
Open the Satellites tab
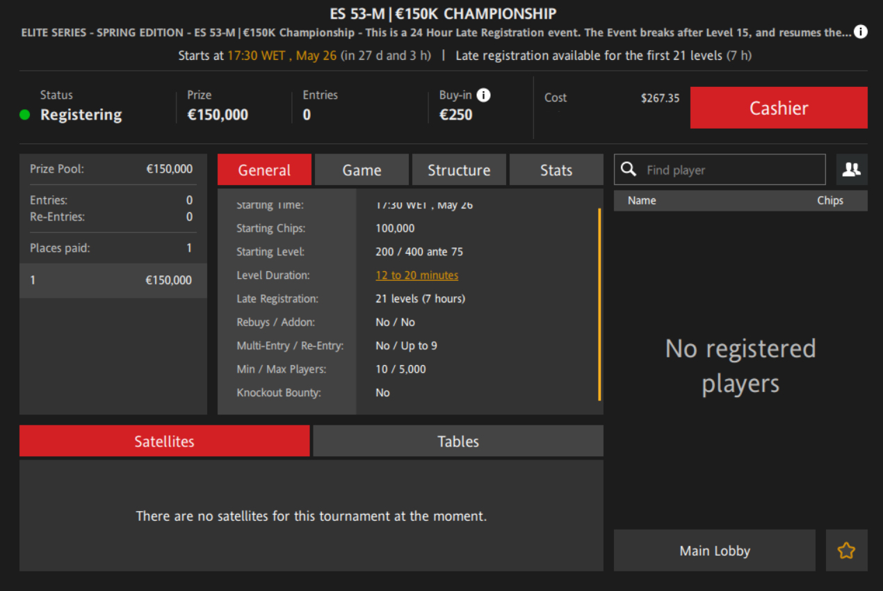click(164, 441)
